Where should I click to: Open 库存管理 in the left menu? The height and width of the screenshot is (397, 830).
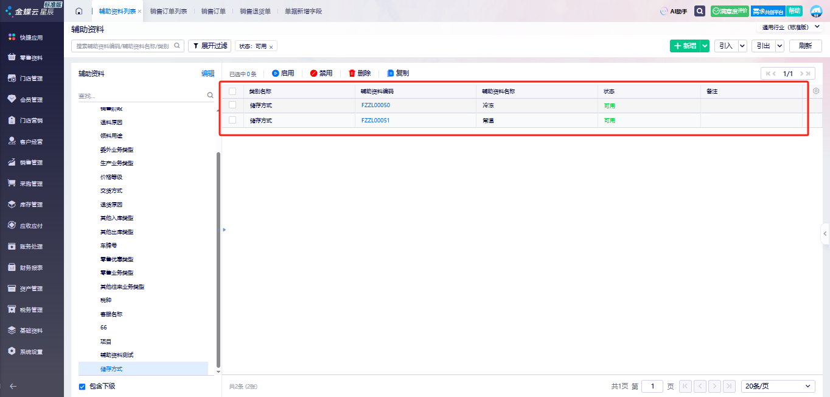click(x=31, y=205)
